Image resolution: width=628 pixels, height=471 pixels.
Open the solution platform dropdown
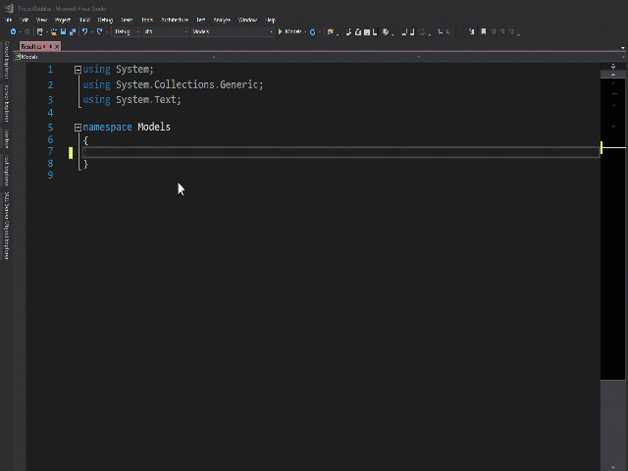coord(166,31)
